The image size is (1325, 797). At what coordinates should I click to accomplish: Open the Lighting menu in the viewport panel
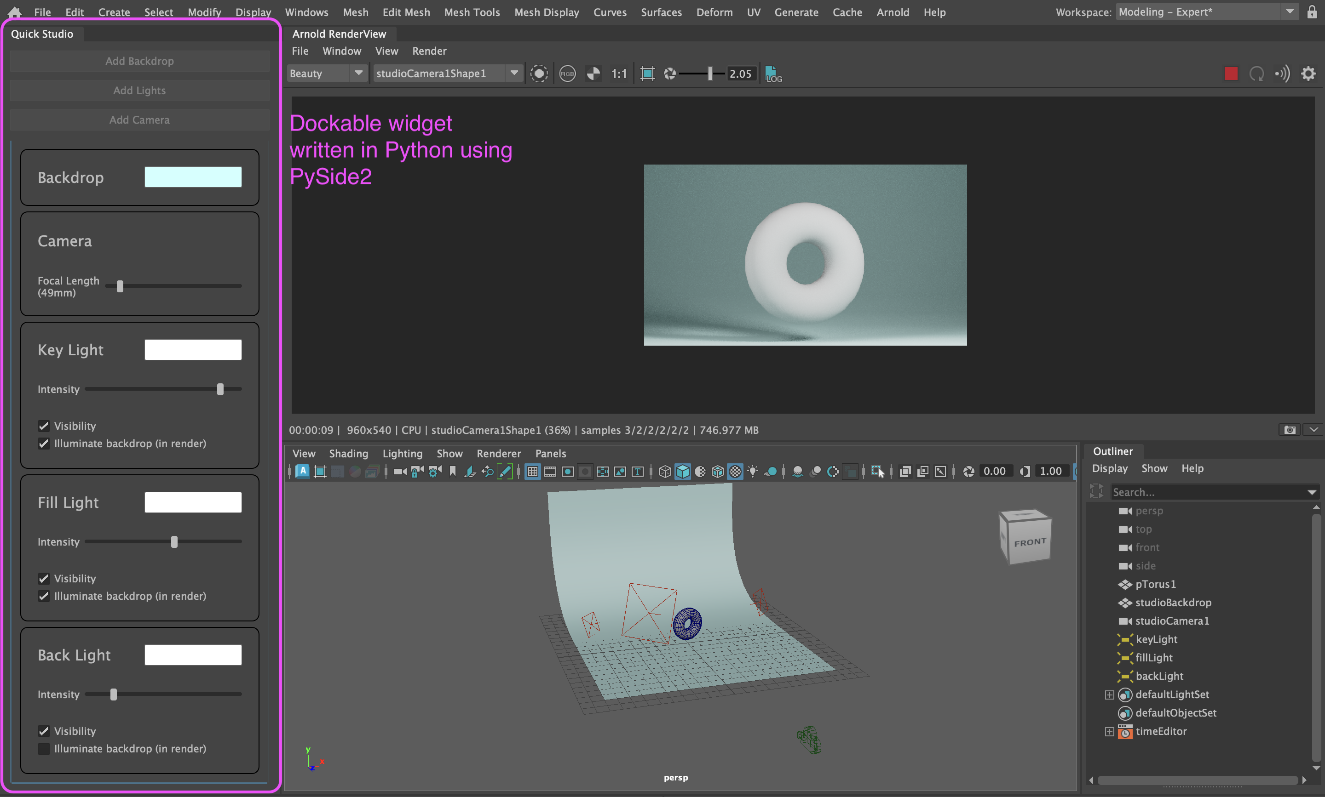click(402, 453)
